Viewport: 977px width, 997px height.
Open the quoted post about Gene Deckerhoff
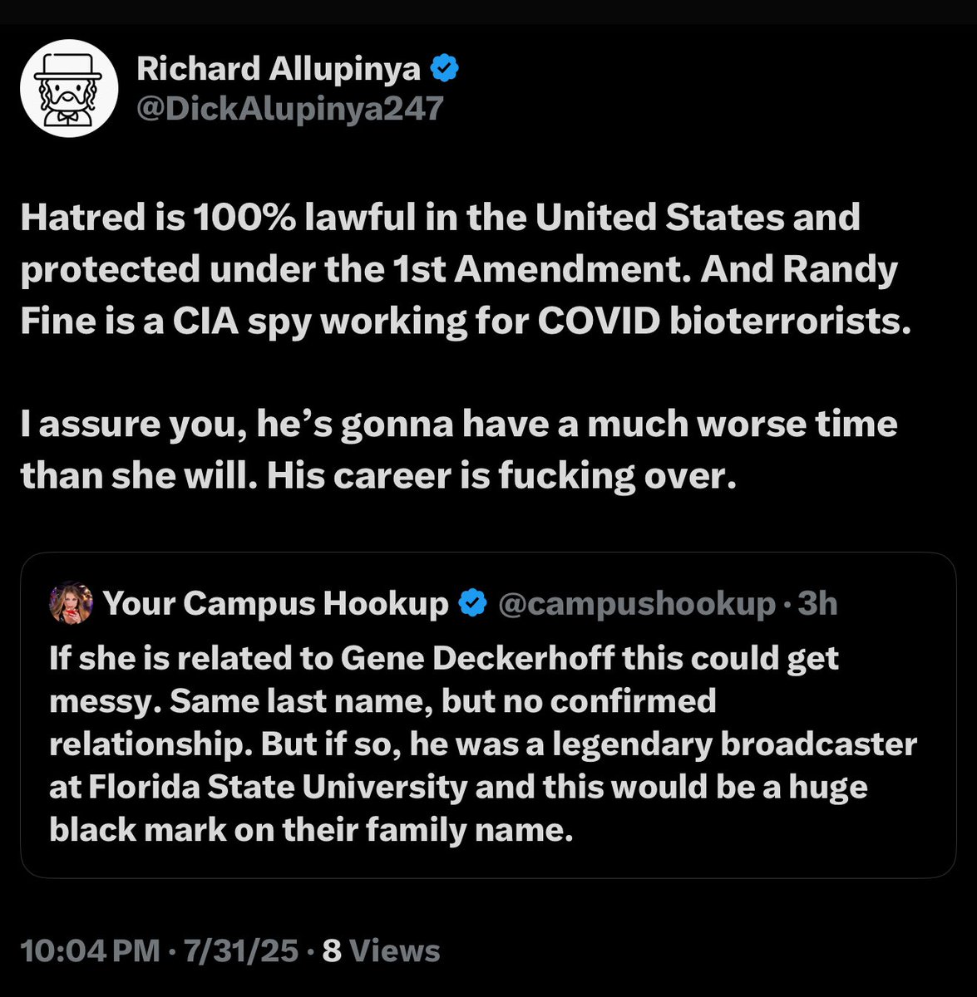coord(487,742)
